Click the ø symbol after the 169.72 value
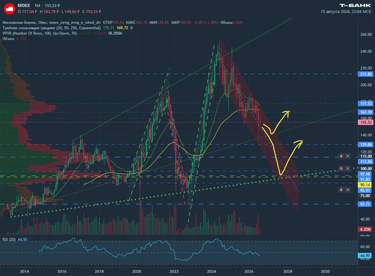This screenshot has height=276, width=375. pos(132,28)
